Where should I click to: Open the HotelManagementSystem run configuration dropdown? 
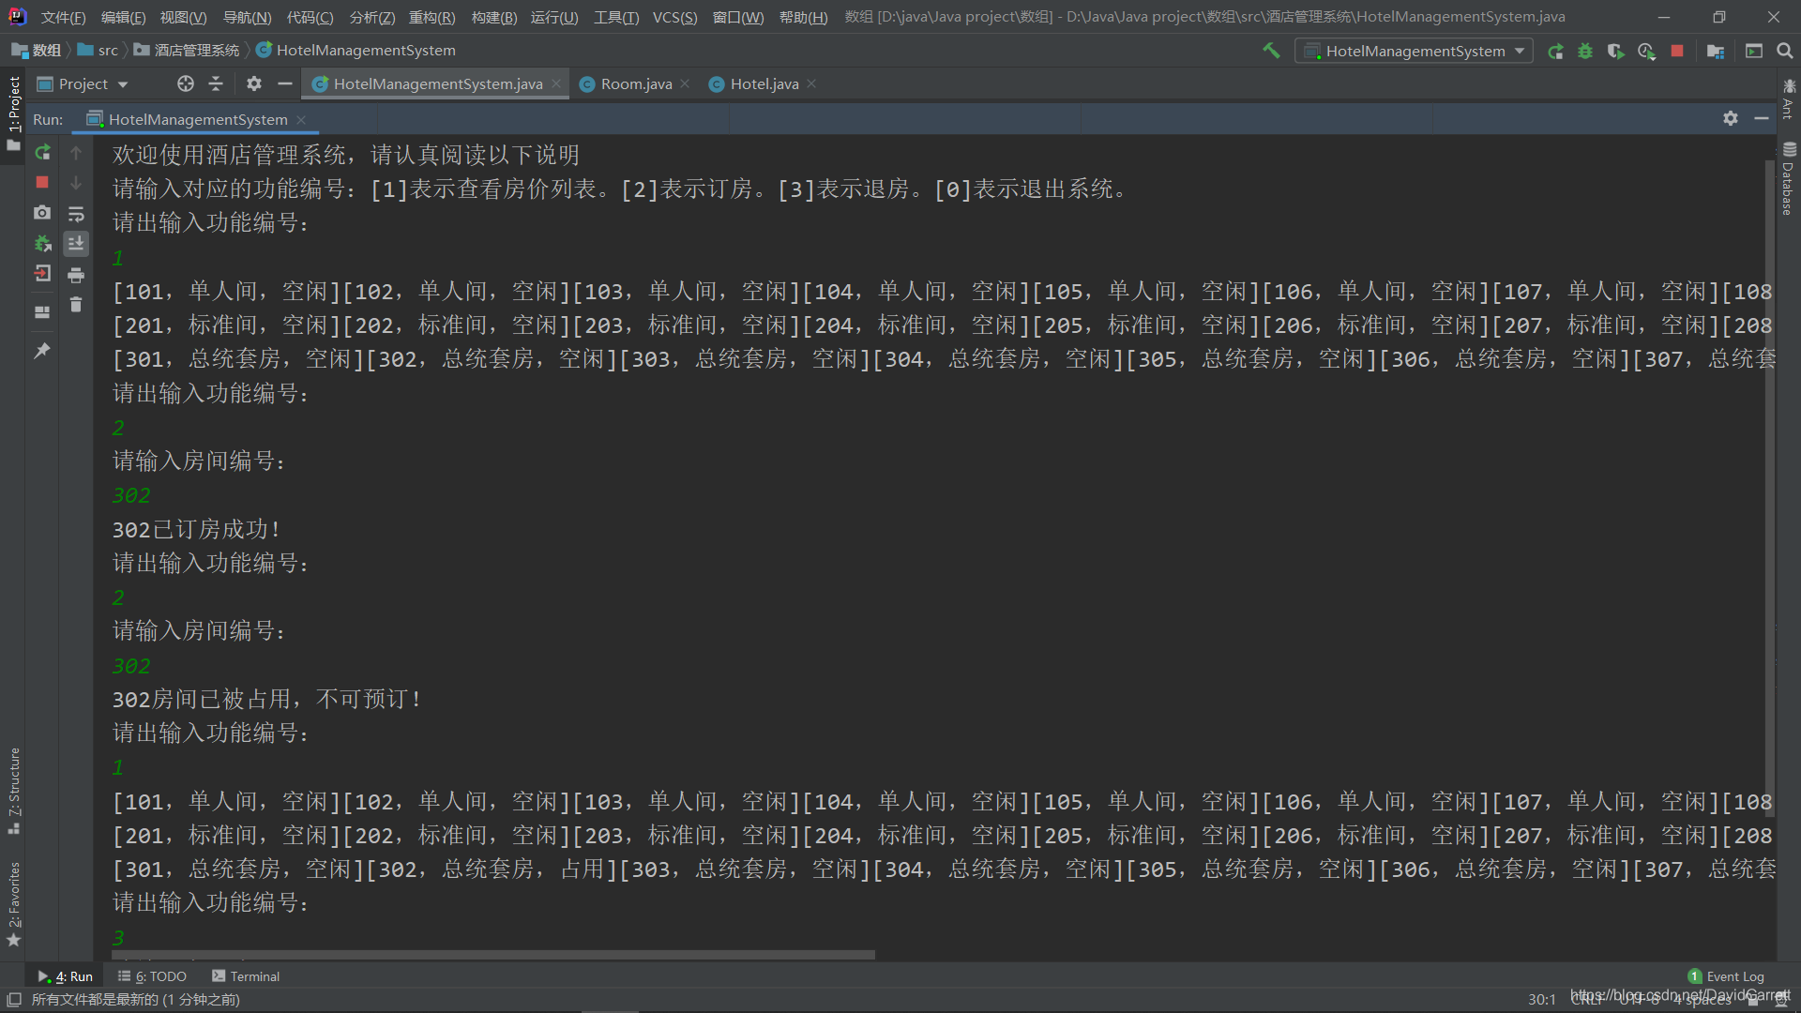click(1414, 51)
